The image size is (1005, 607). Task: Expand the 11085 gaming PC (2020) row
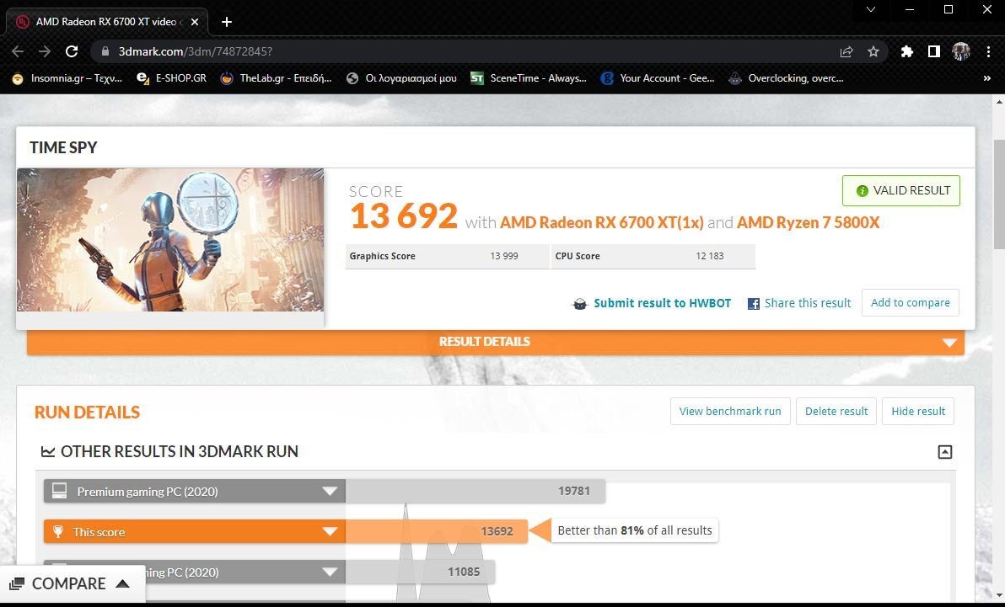coord(330,572)
